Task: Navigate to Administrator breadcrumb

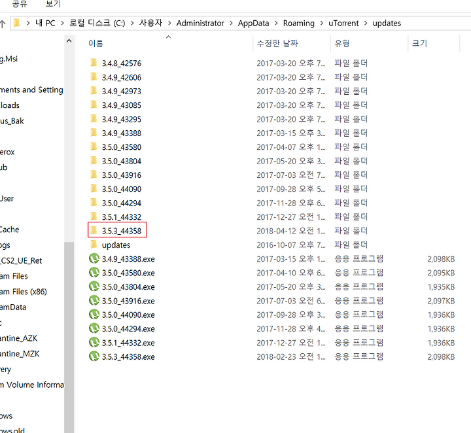Action: tap(200, 23)
